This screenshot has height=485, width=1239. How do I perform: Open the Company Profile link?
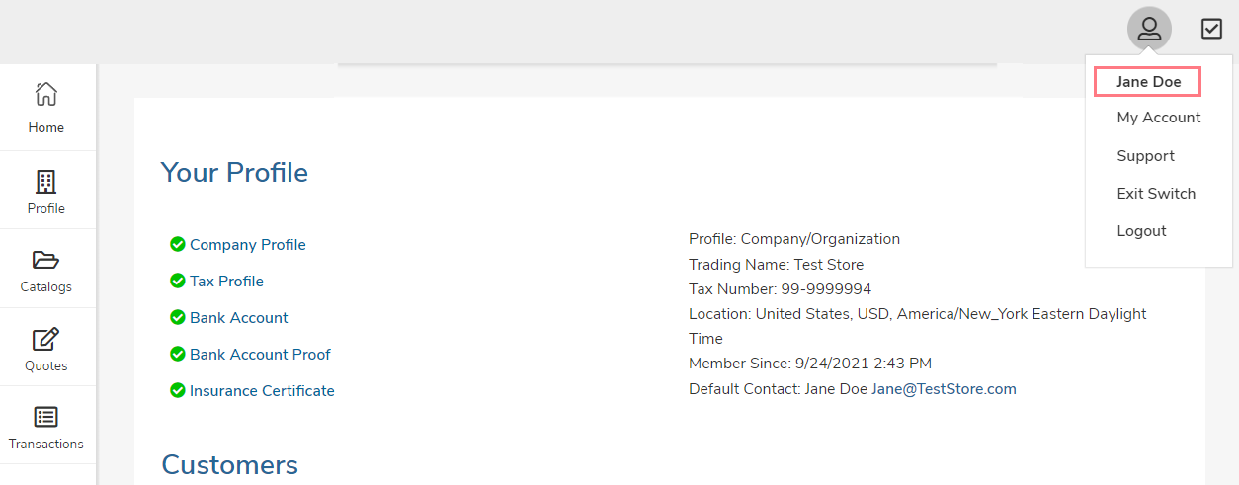pyautogui.click(x=248, y=245)
